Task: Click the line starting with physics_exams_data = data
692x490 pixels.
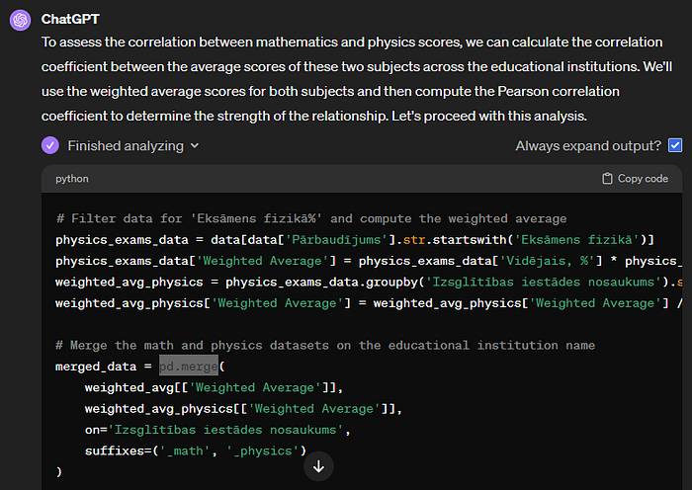Action: 354,240
